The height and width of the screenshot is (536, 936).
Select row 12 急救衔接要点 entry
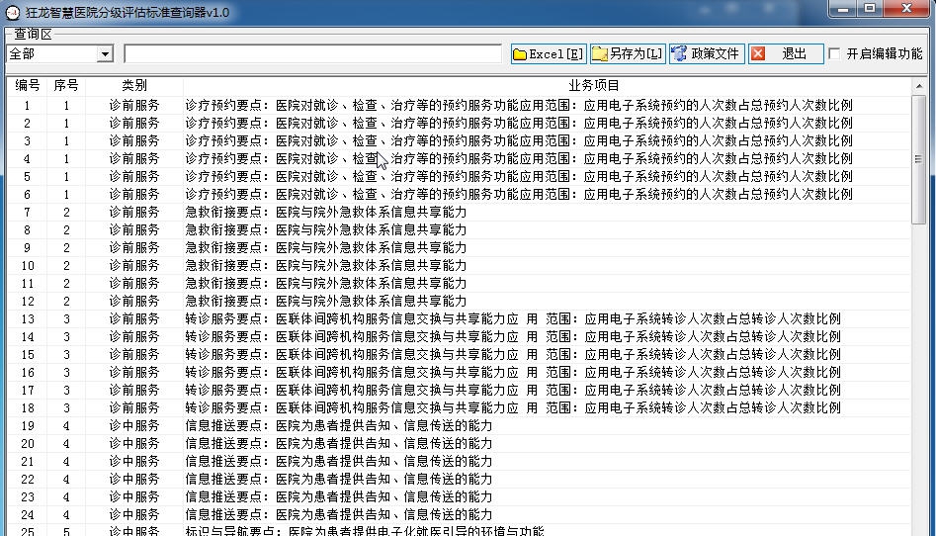pyautogui.click(x=326, y=302)
